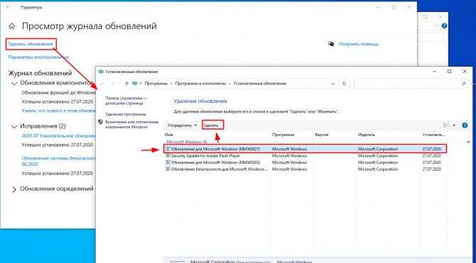The height and width of the screenshot is (263, 476).
Task: Click inside the Explorer search field
Action: coord(407,84)
